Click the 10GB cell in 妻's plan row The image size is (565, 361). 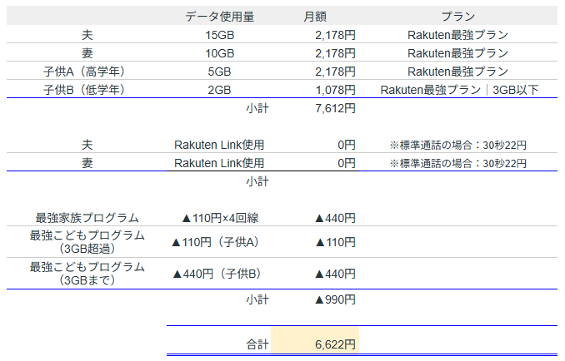click(220, 53)
